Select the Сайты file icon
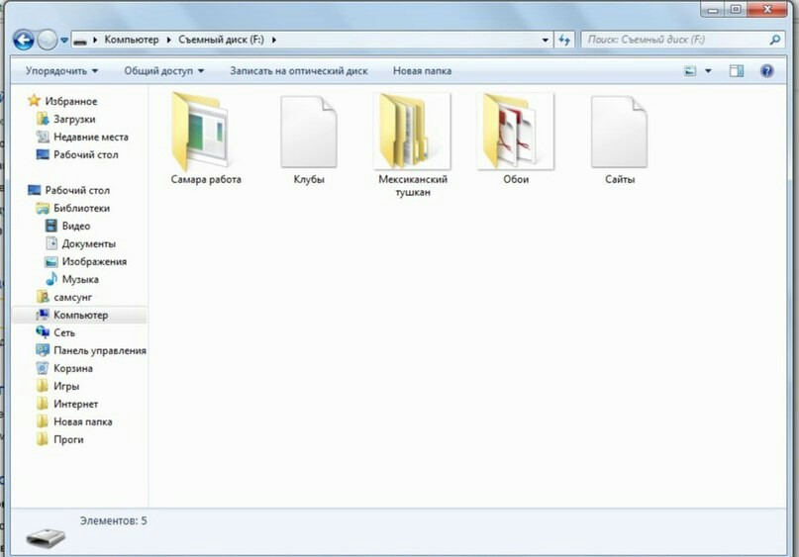Viewport: 799px width, 557px height. [x=619, y=132]
